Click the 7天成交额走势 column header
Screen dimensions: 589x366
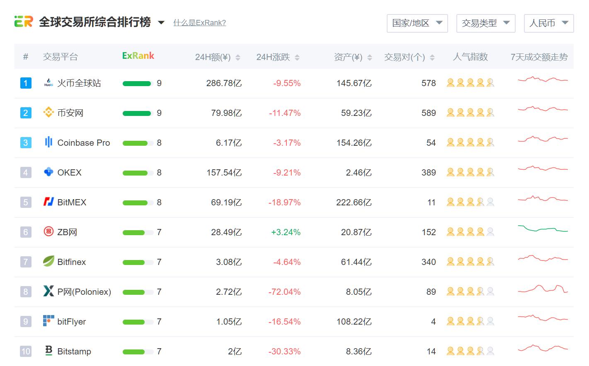(x=539, y=57)
